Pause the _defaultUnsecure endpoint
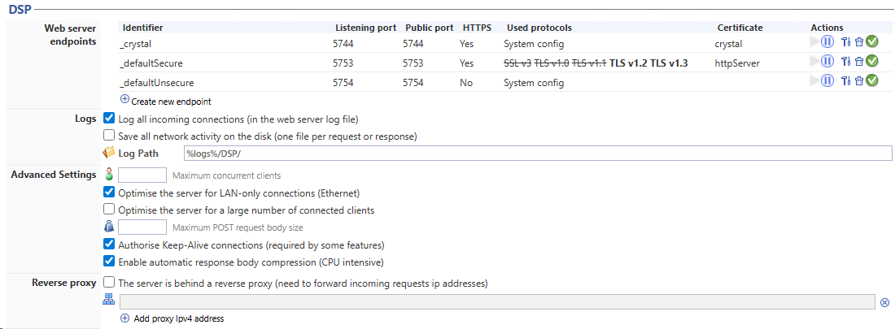The width and height of the screenshot is (895, 329). pos(827,80)
